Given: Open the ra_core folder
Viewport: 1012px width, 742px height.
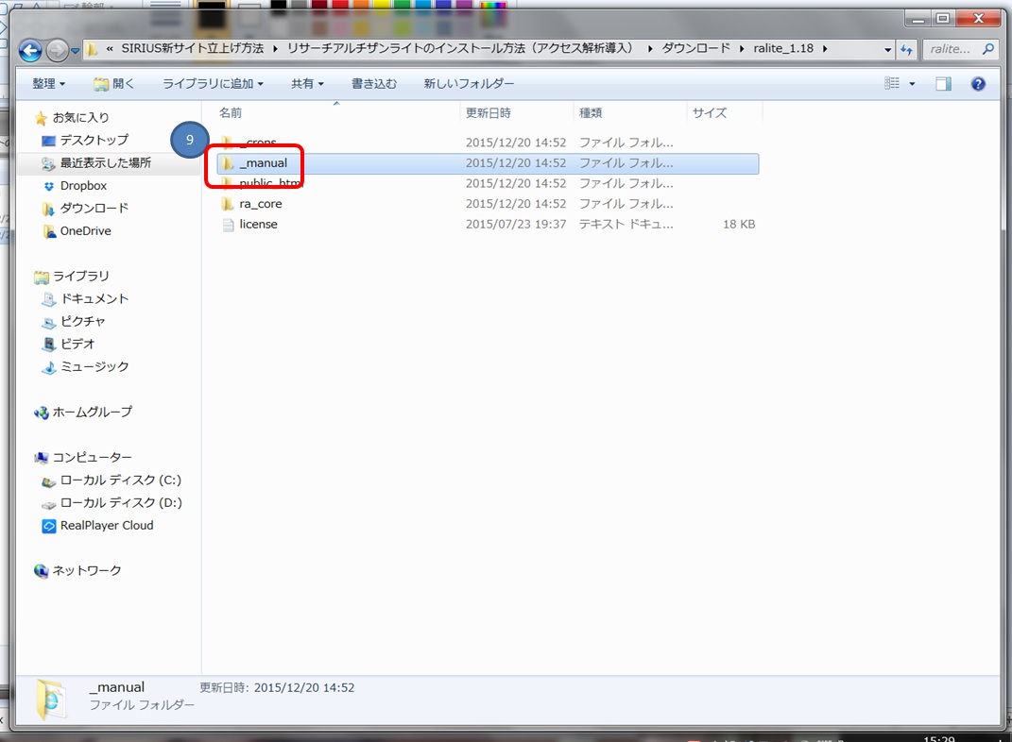Looking at the screenshot, I should tap(260, 204).
